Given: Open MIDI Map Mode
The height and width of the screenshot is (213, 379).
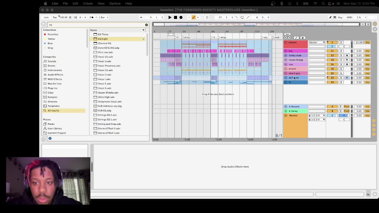Looking at the screenshot, I should (x=349, y=17).
